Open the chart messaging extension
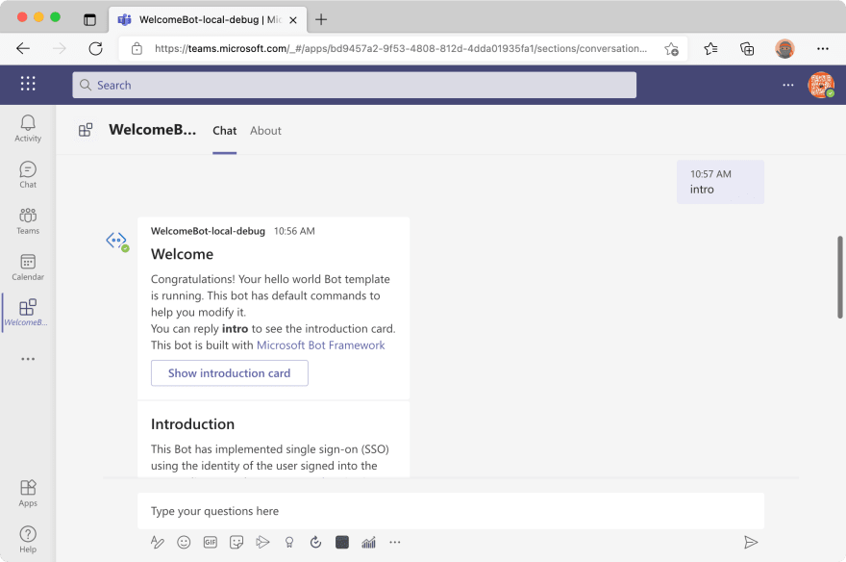The image size is (846, 562). point(368,542)
